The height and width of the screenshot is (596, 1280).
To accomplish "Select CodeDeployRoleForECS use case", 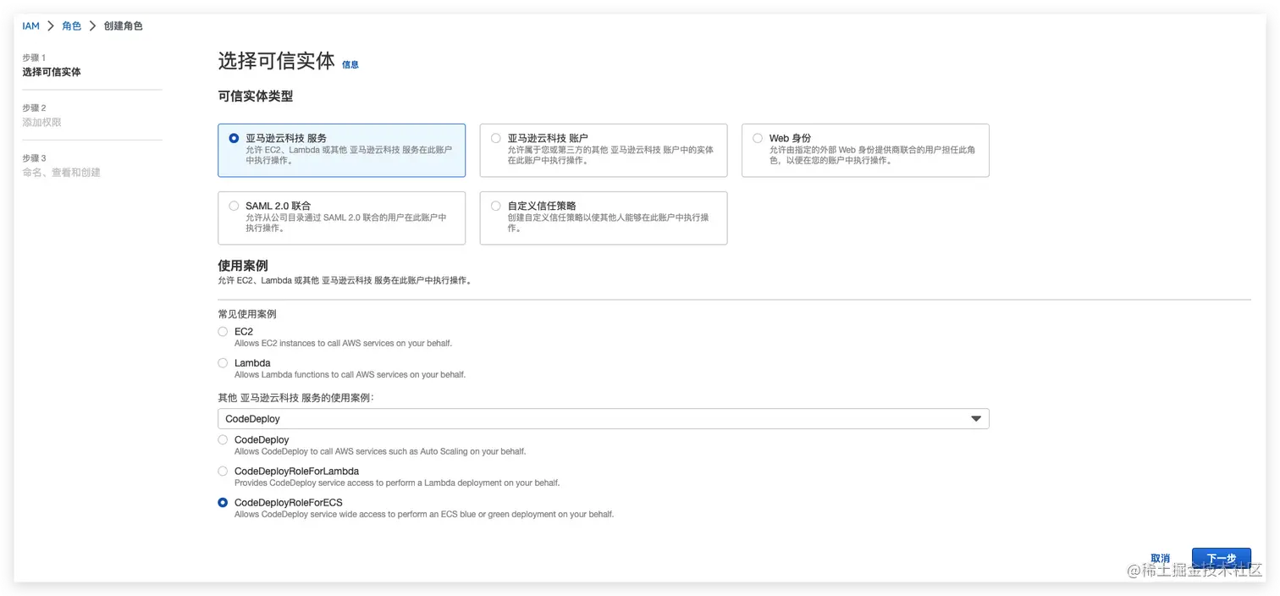I will (223, 503).
